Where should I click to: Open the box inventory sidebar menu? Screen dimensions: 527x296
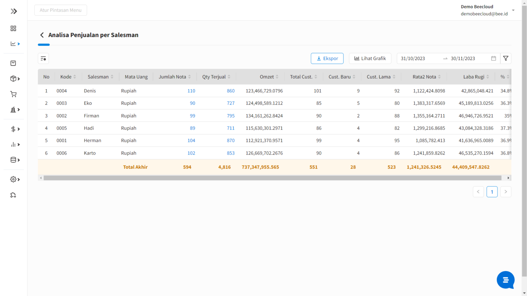click(14, 78)
